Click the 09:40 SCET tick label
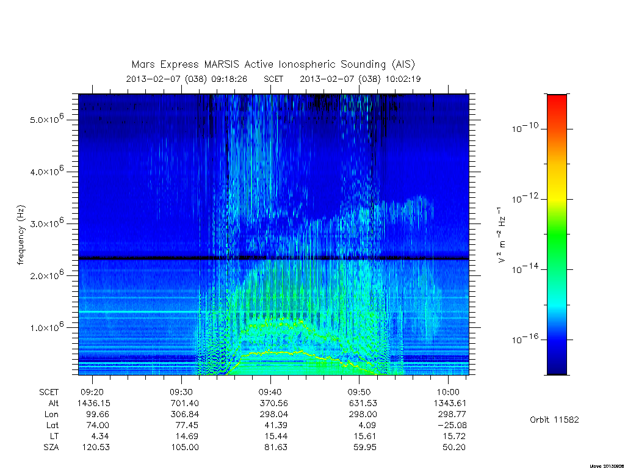 click(x=270, y=392)
